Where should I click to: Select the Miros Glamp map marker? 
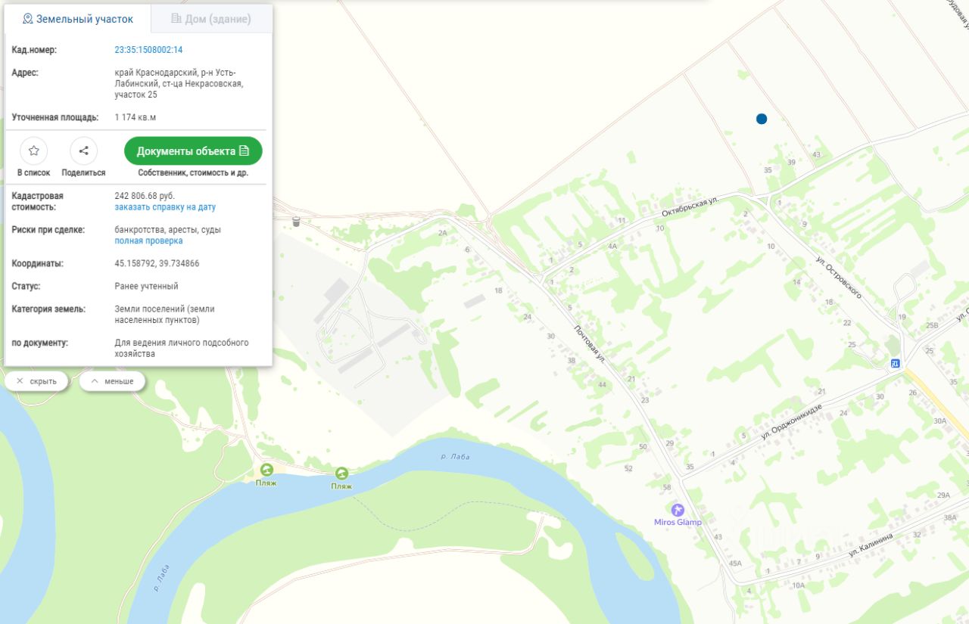[678, 510]
